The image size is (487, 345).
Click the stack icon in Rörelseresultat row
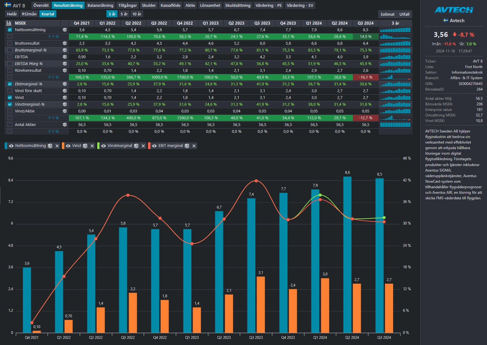[x=65, y=71]
